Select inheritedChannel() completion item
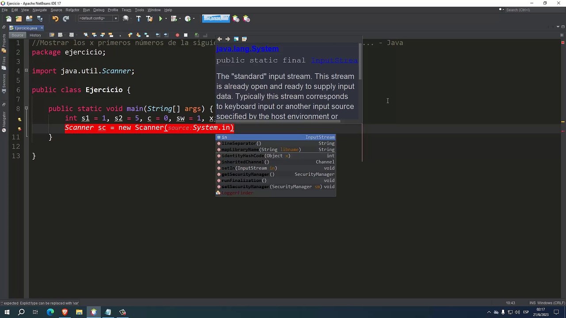The height and width of the screenshot is (318, 566). point(275,162)
